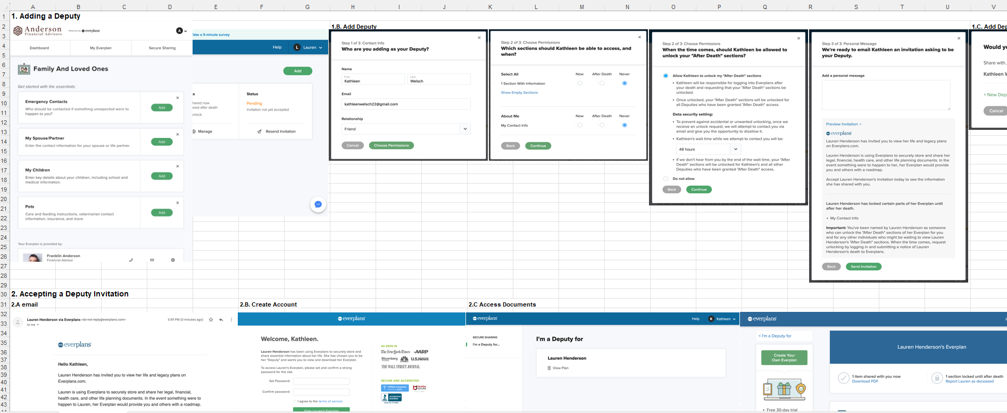Tick the agree to terms checkbox
This screenshot has height=413, width=1007.
pos(295,401)
